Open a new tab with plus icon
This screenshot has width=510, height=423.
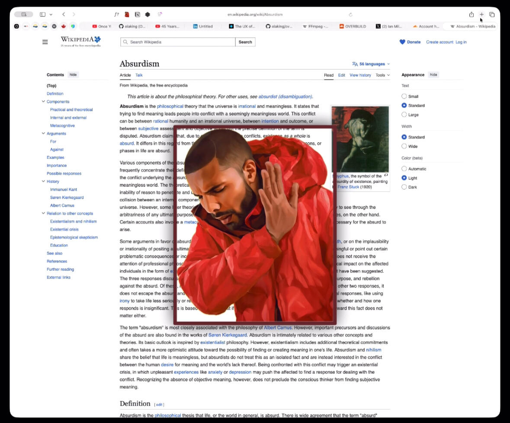482,14
